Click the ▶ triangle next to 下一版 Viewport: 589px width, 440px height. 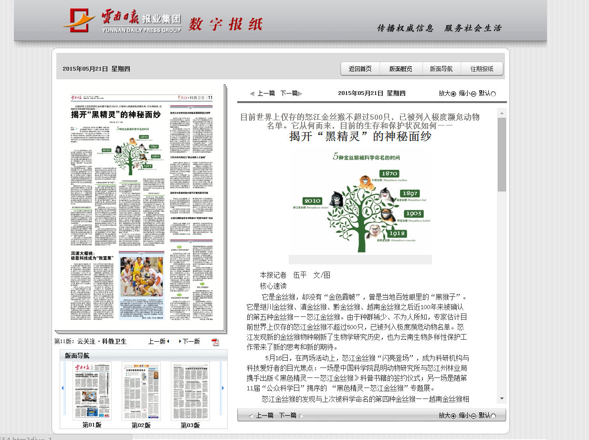tap(180, 341)
